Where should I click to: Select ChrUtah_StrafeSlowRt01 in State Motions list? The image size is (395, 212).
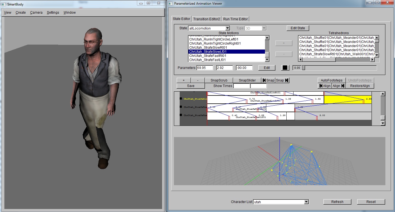pos(227,48)
